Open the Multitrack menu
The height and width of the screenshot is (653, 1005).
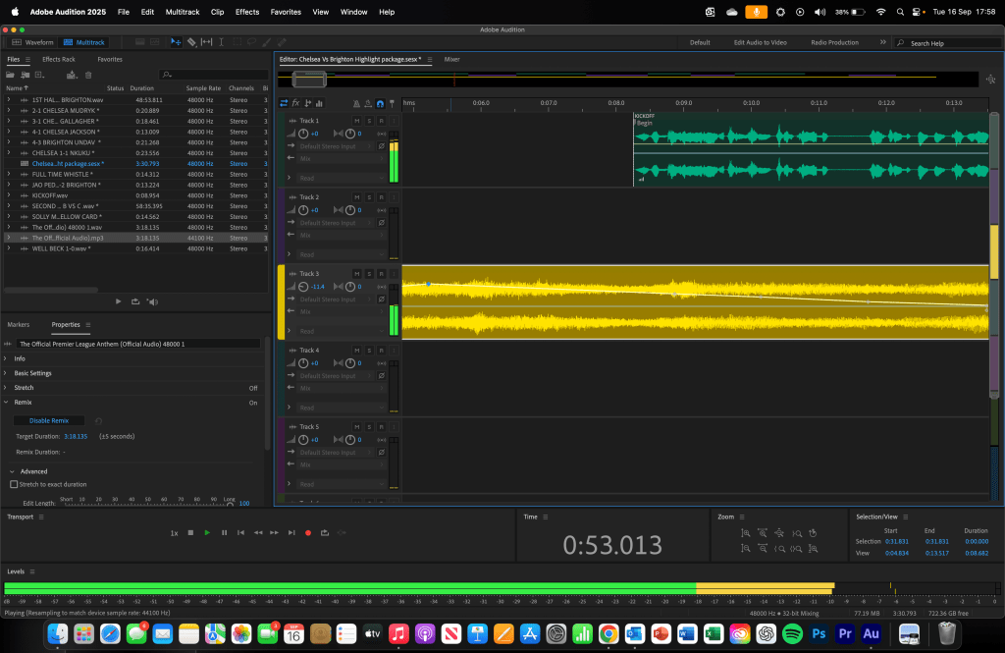181,12
